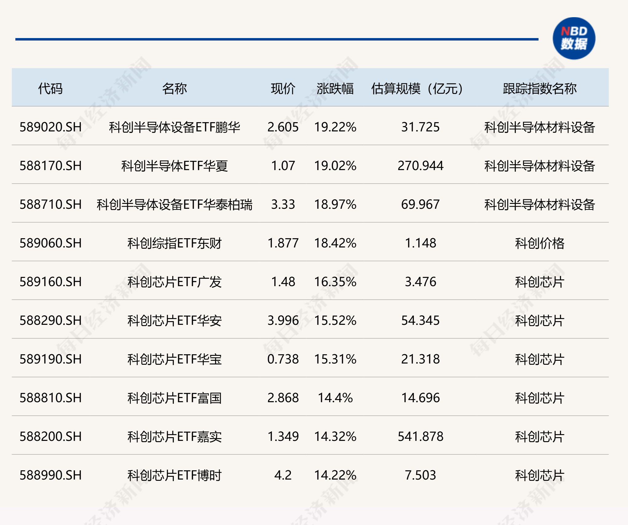628x525 pixels.
Task: Select fund name 科创芯片ETF华宝
Action: (x=174, y=359)
